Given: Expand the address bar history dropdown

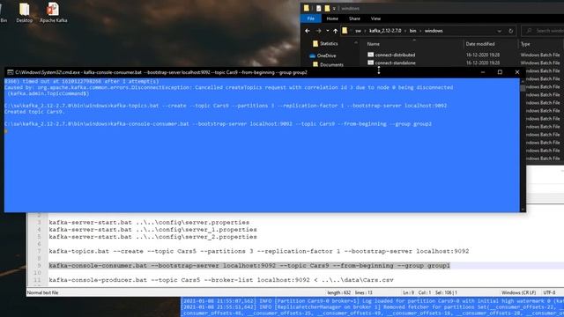Looking at the screenshot, I should point(500,31).
